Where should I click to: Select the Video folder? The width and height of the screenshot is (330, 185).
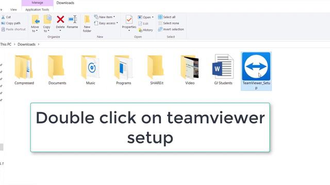pos(190,70)
